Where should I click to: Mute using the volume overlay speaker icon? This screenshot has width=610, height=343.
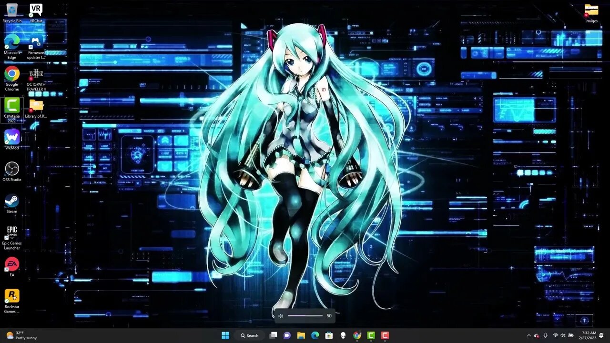pos(281,315)
